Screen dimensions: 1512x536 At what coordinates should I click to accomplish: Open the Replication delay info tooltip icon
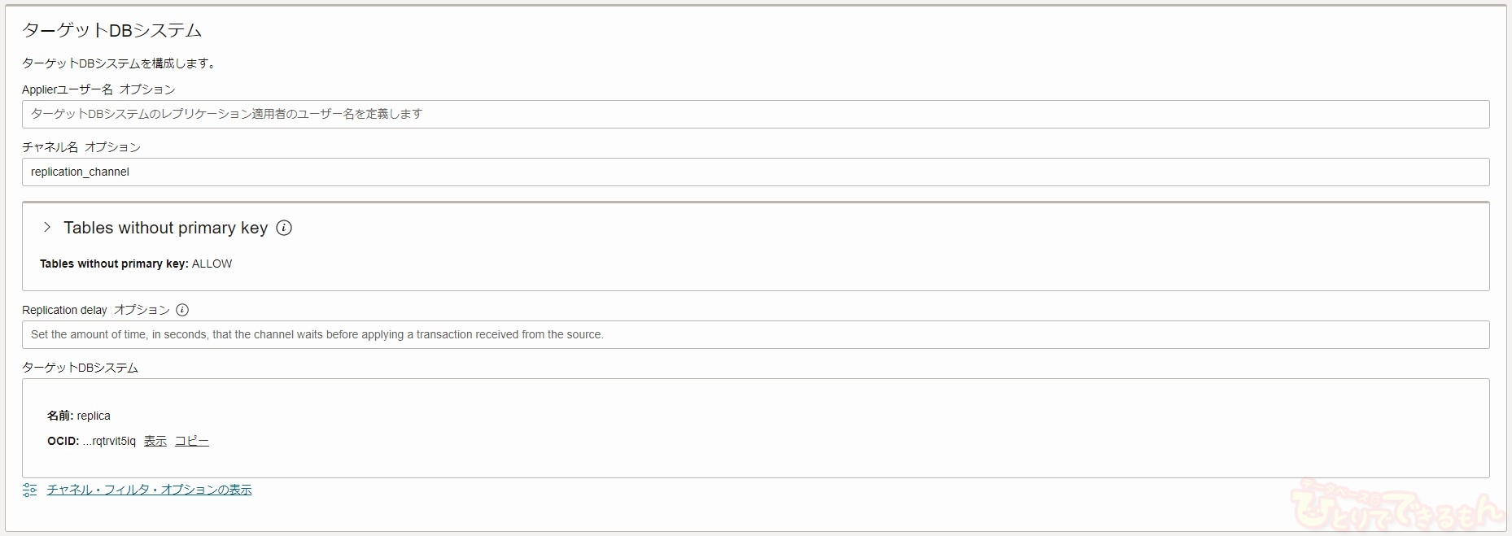[x=182, y=310]
